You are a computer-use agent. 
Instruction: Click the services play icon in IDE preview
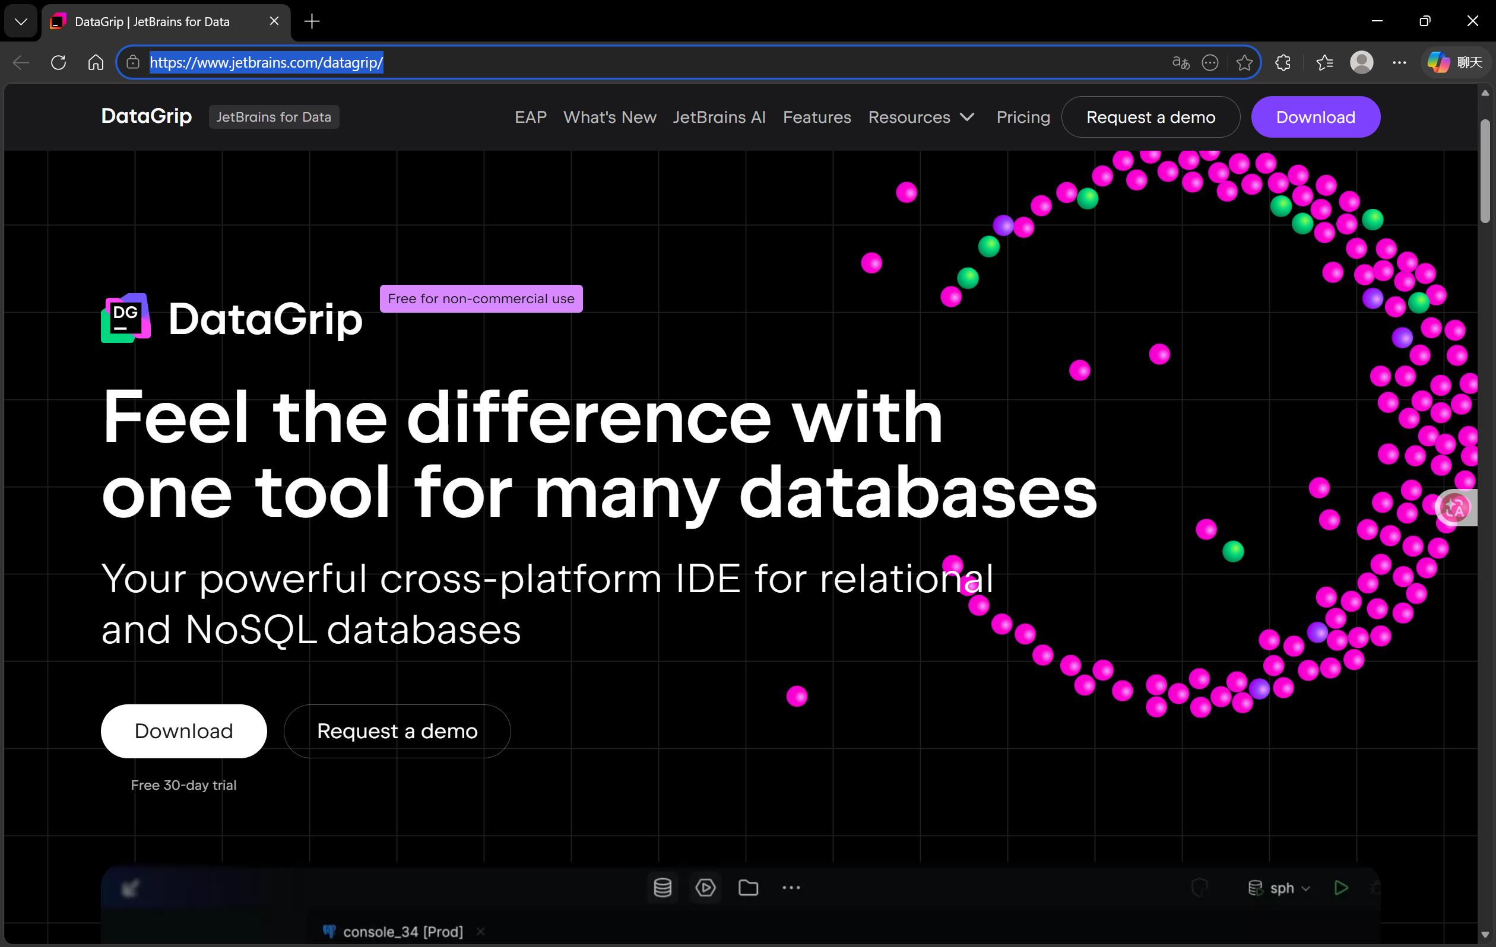click(x=706, y=888)
